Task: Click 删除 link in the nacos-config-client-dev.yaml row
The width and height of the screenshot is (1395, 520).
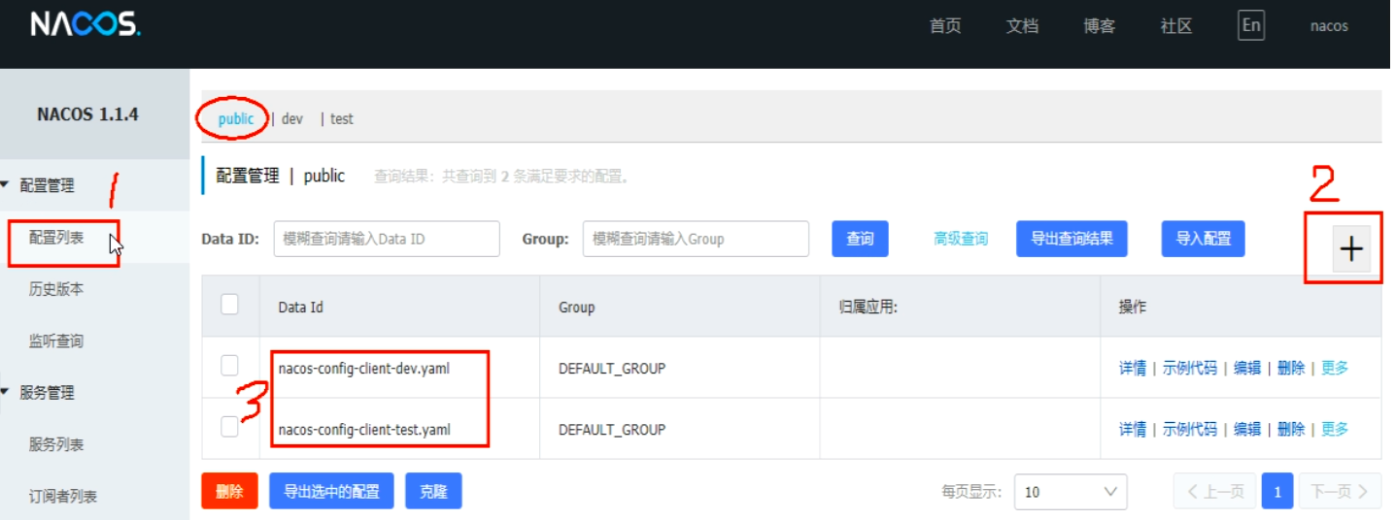Action: point(1291,368)
